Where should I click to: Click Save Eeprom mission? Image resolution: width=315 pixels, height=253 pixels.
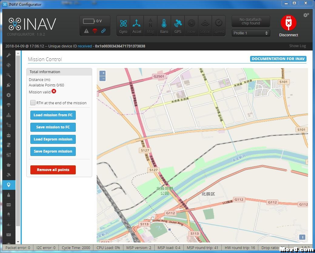53,151
